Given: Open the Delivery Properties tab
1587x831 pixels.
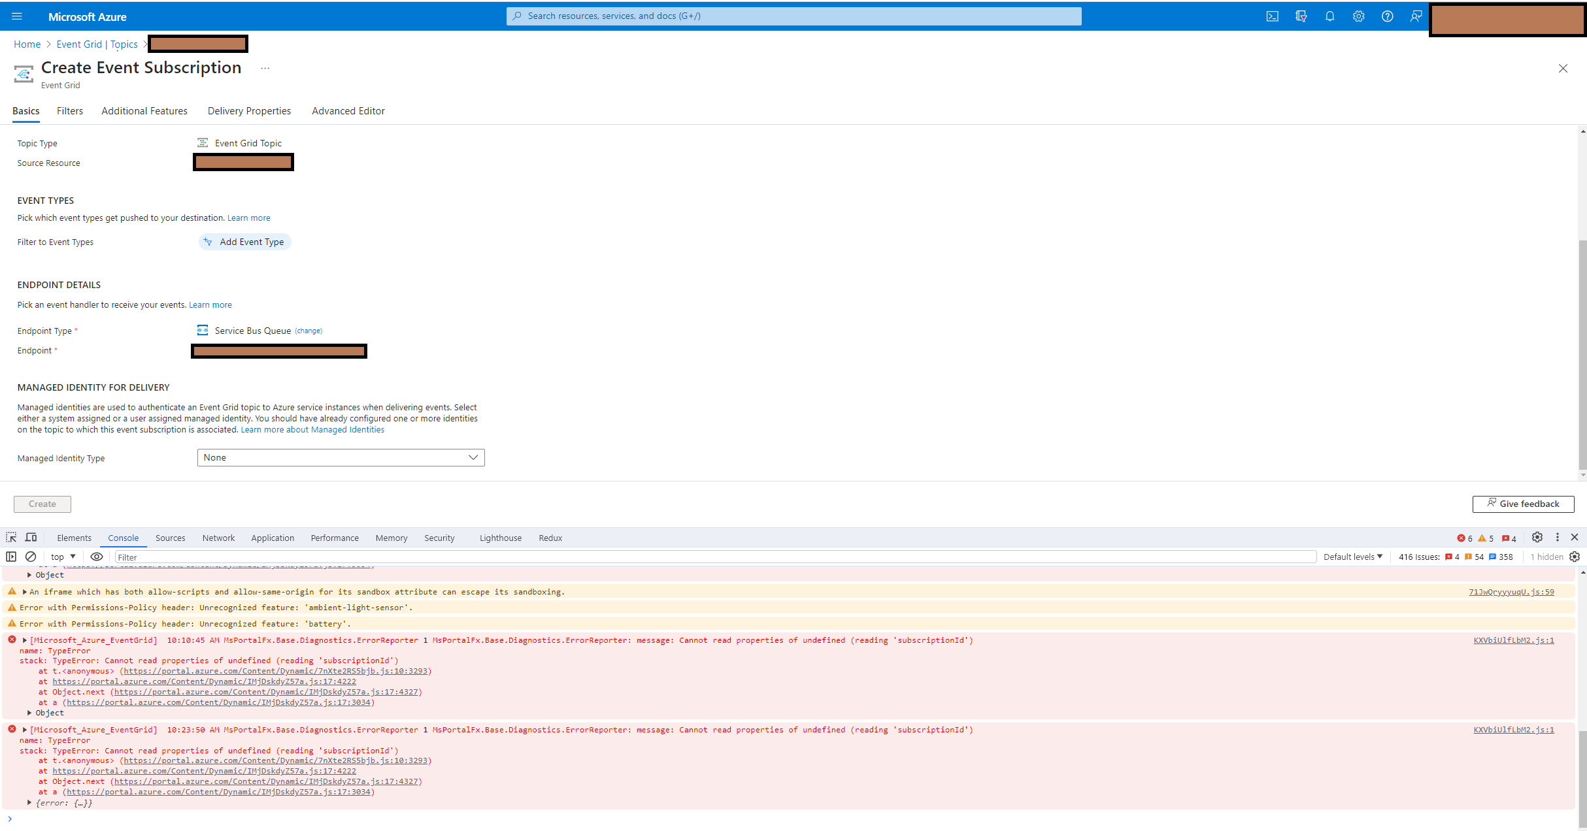Looking at the screenshot, I should (249, 111).
